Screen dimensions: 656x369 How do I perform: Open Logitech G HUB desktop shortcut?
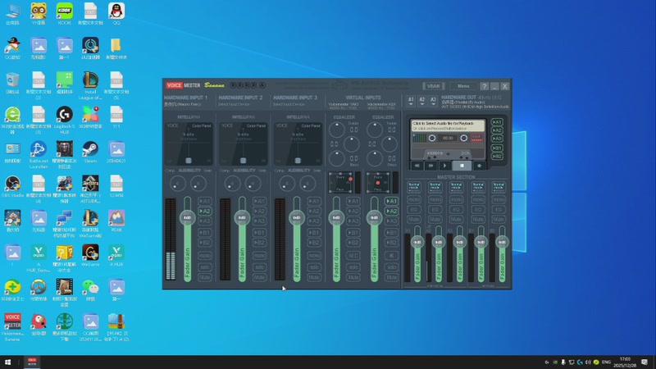tap(65, 119)
